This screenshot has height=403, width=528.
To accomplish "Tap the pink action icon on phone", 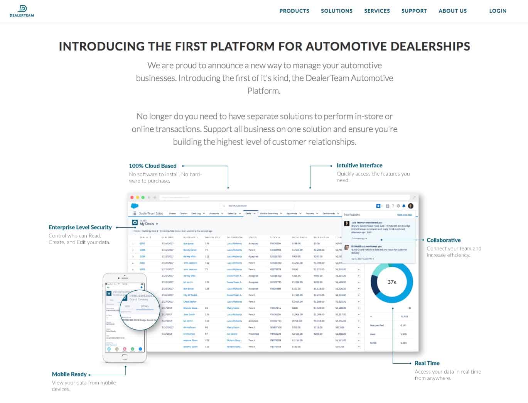I will [x=125, y=349].
